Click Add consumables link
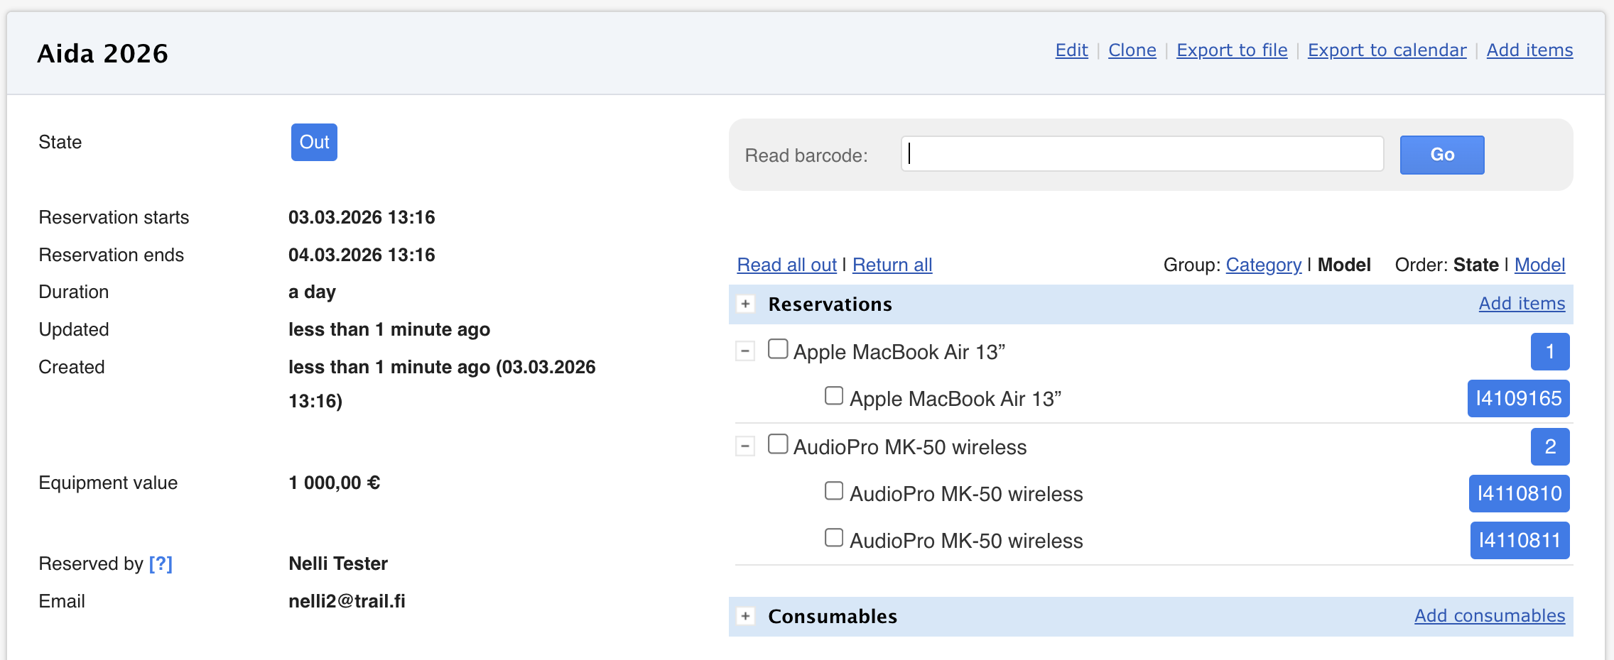Screen dimensions: 1614x660 [x=1490, y=616]
